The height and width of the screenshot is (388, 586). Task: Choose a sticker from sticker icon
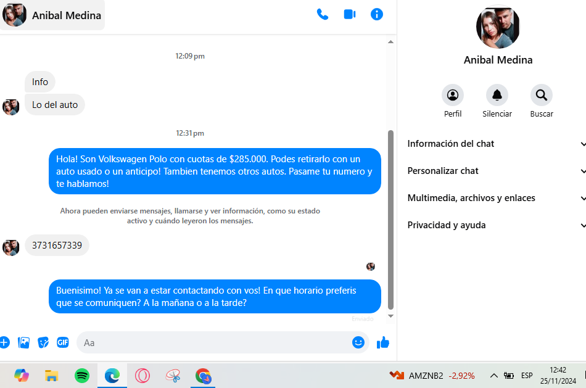(x=43, y=342)
